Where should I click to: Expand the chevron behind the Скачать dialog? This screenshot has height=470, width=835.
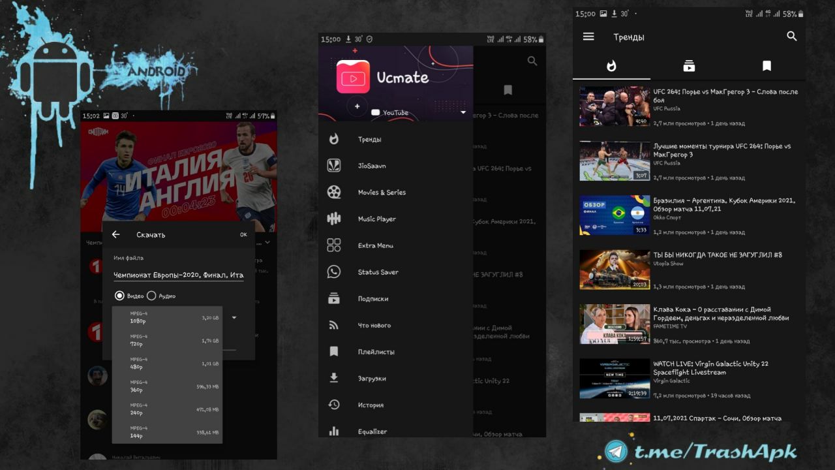[267, 242]
